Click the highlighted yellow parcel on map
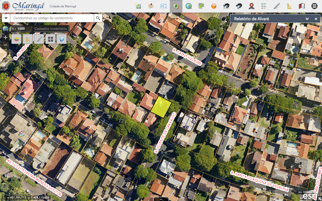The image size is (322, 201). point(161,107)
